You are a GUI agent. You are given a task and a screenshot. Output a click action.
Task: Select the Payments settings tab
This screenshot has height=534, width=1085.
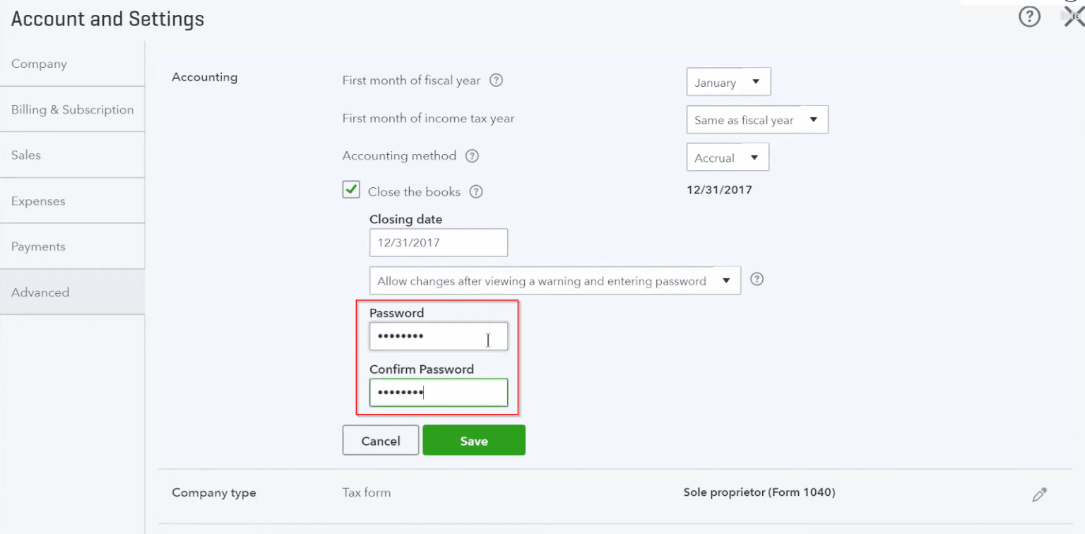coord(38,246)
